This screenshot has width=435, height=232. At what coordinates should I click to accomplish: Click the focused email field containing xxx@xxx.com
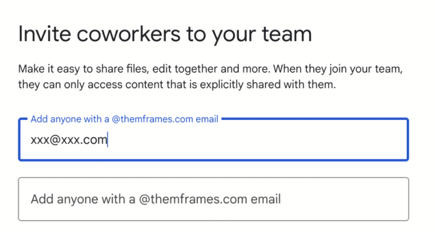click(213, 141)
